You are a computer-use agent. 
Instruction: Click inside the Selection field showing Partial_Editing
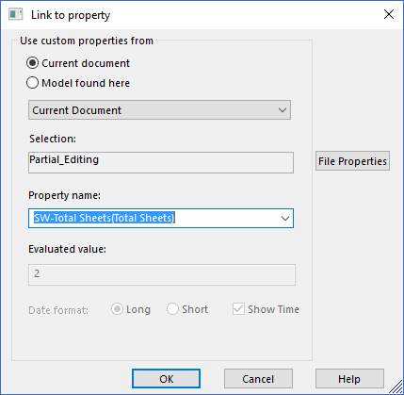[161, 162]
